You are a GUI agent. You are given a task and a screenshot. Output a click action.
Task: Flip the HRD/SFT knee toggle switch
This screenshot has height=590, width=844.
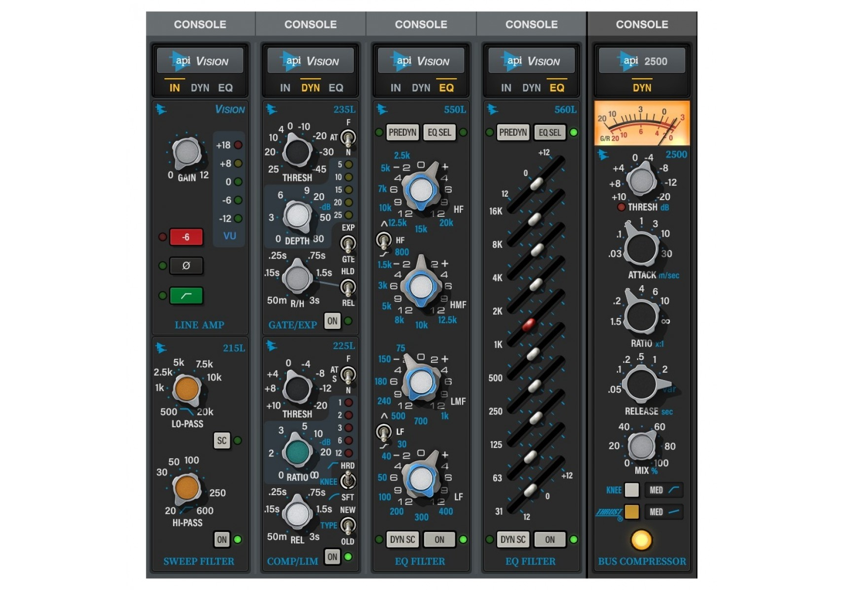[x=348, y=480]
